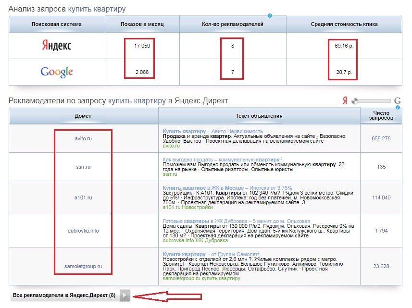Click the gray Google G icon by slider
This screenshot has width=412, height=308.
[x=397, y=100]
